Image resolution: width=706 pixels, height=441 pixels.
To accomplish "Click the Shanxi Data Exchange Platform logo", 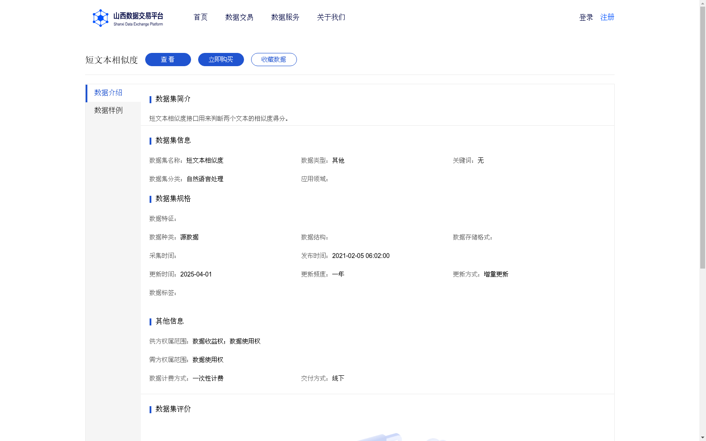I will click(x=128, y=18).
